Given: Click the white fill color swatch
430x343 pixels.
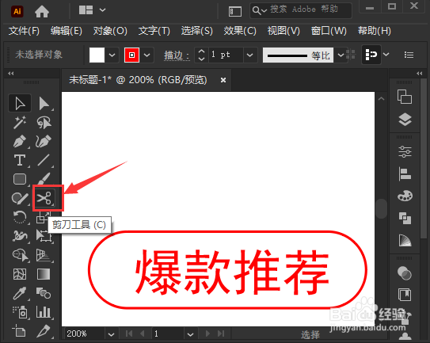Looking at the screenshot, I should [97, 55].
